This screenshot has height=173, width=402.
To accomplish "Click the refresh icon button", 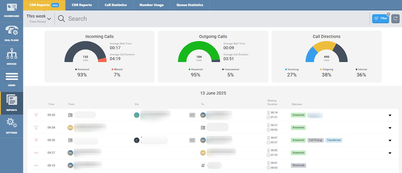I will tap(395, 19).
